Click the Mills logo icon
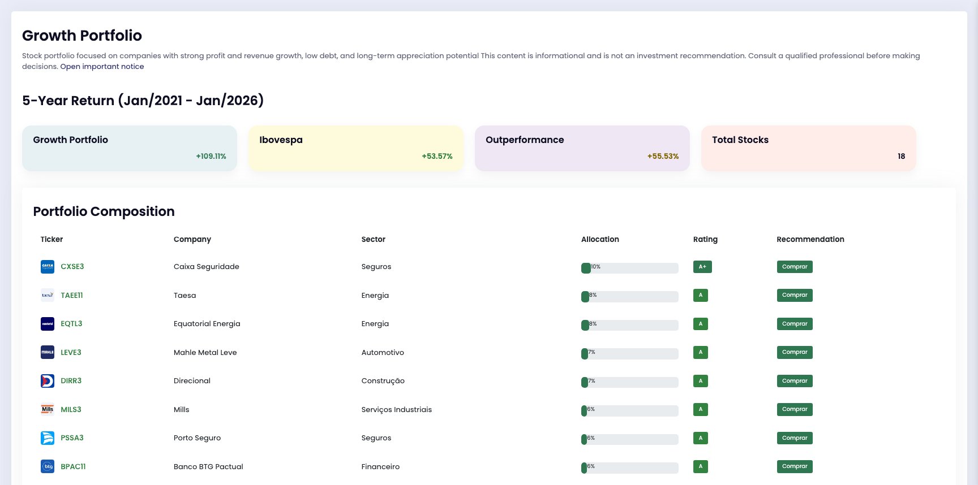 pos(48,409)
